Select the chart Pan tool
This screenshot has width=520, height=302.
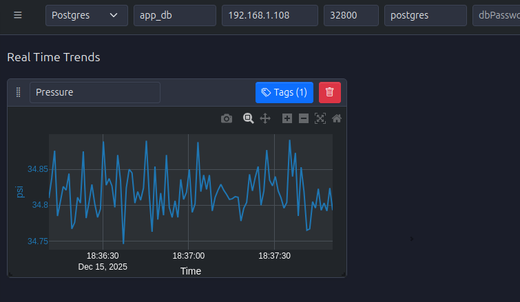(x=265, y=118)
